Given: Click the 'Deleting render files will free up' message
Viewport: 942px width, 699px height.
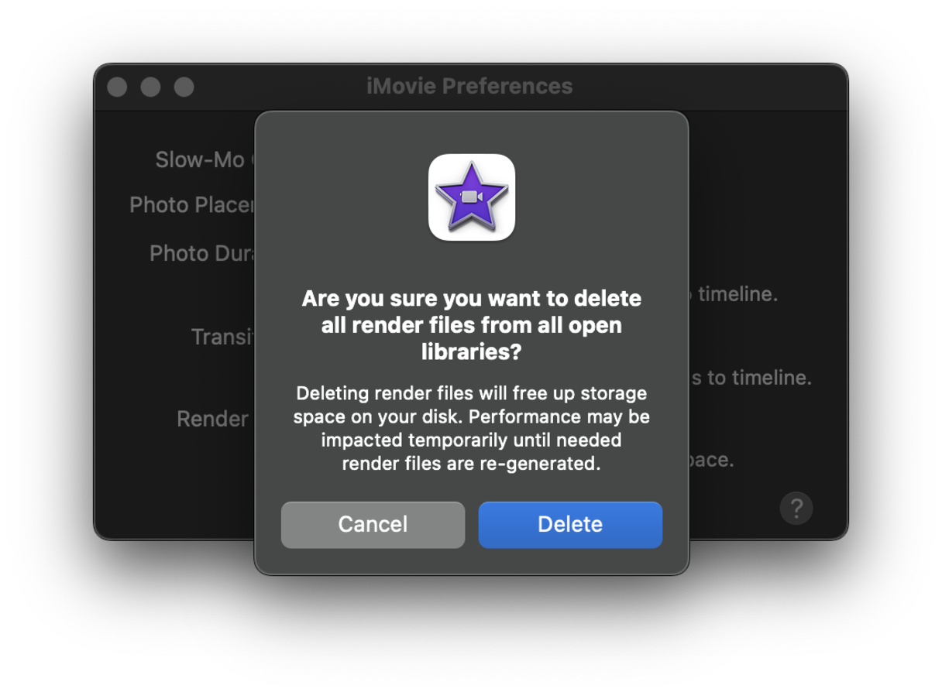Looking at the screenshot, I should pyautogui.click(x=471, y=429).
